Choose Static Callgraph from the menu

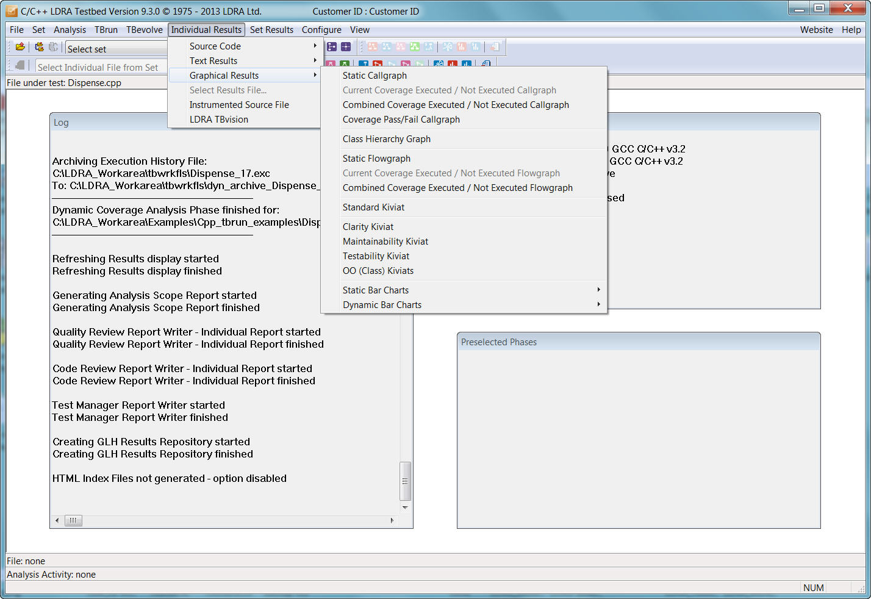pyautogui.click(x=375, y=76)
